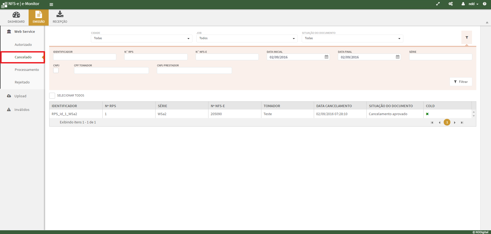Click the Identificador input field
This screenshot has width=491, height=234.
point(84,57)
